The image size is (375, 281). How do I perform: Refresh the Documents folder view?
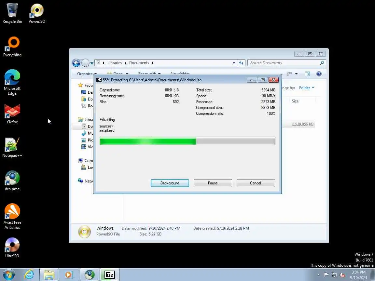[241, 63]
